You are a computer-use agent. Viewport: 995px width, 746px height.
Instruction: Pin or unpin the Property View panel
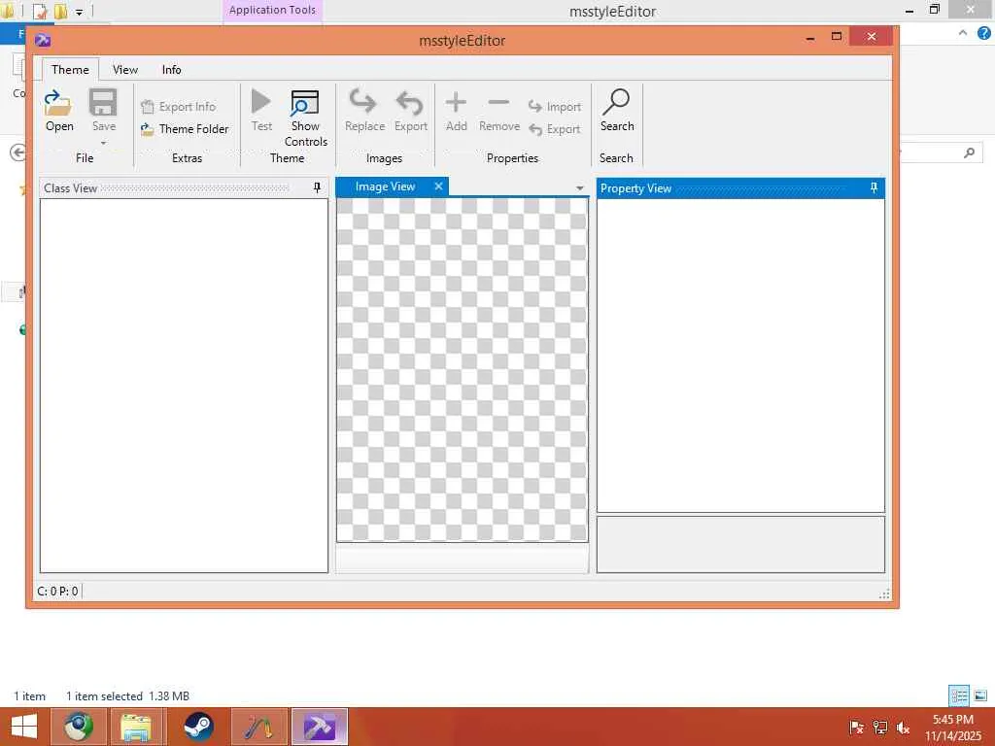pos(874,187)
